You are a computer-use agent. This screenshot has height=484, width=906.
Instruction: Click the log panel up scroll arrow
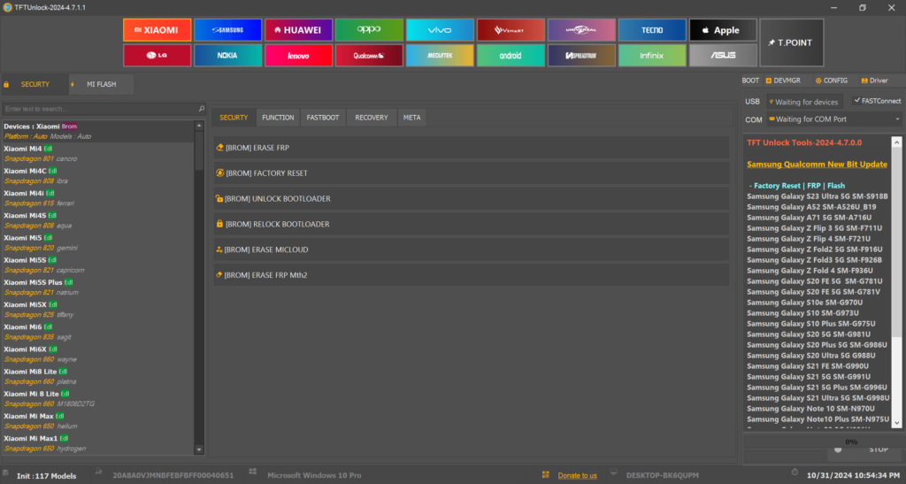(897, 142)
